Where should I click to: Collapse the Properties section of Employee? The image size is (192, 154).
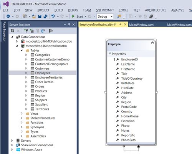[x=109, y=54]
